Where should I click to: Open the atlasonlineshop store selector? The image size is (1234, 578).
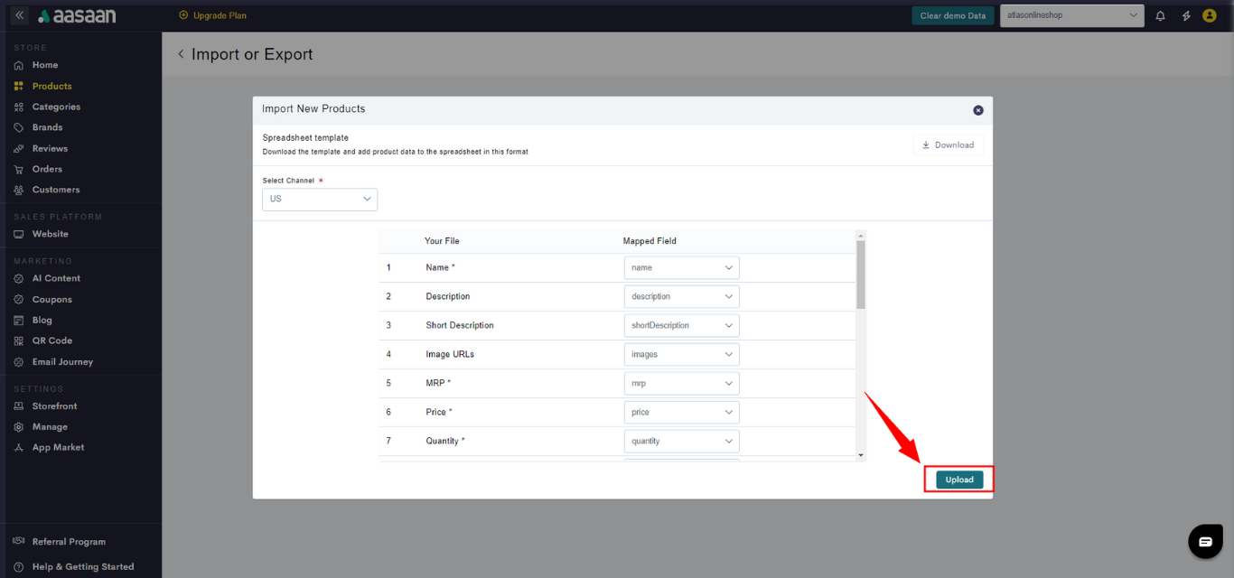[x=1071, y=16]
